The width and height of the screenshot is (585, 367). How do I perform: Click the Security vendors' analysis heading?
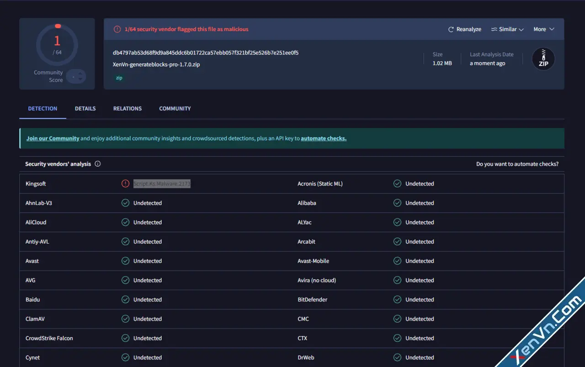point(58,164)
